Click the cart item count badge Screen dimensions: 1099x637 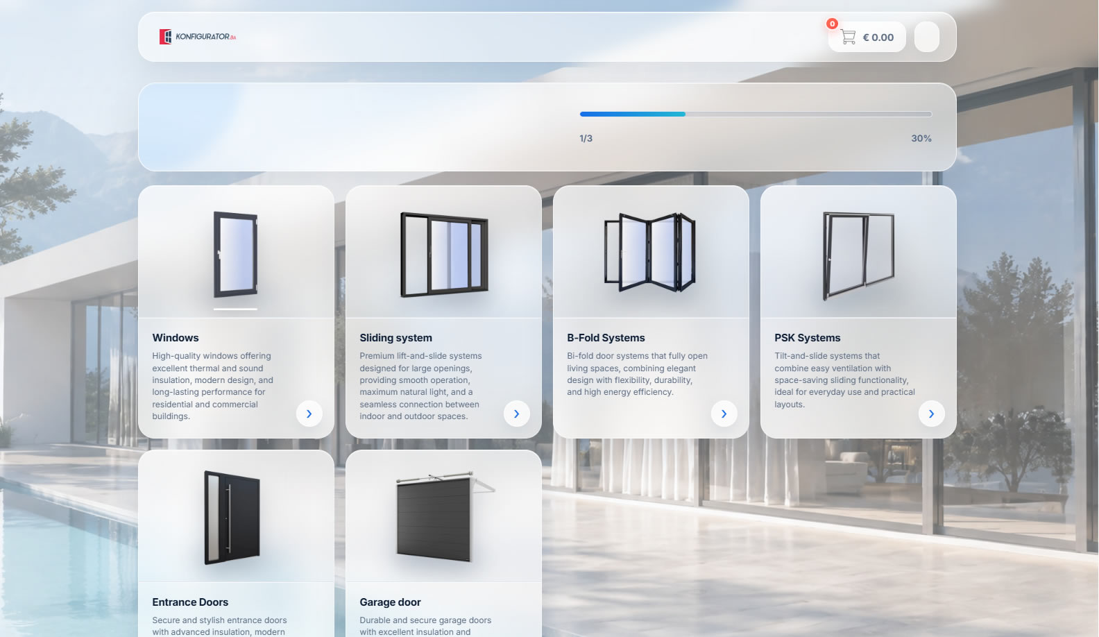(x=832, y=24)
